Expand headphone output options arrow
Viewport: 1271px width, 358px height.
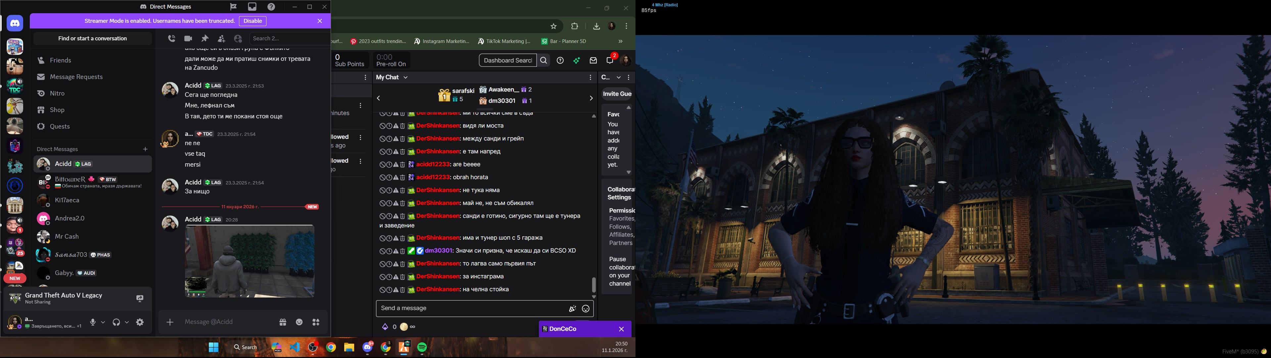[127, 322]
